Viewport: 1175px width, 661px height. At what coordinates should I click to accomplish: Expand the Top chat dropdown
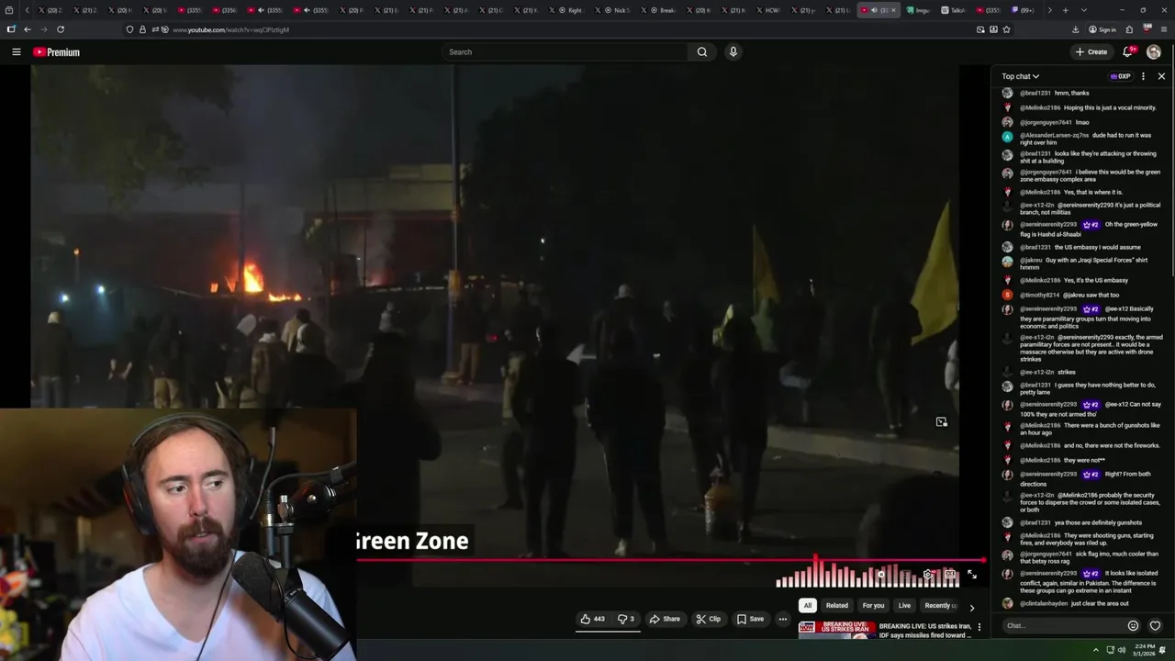tap(1020, 76)
